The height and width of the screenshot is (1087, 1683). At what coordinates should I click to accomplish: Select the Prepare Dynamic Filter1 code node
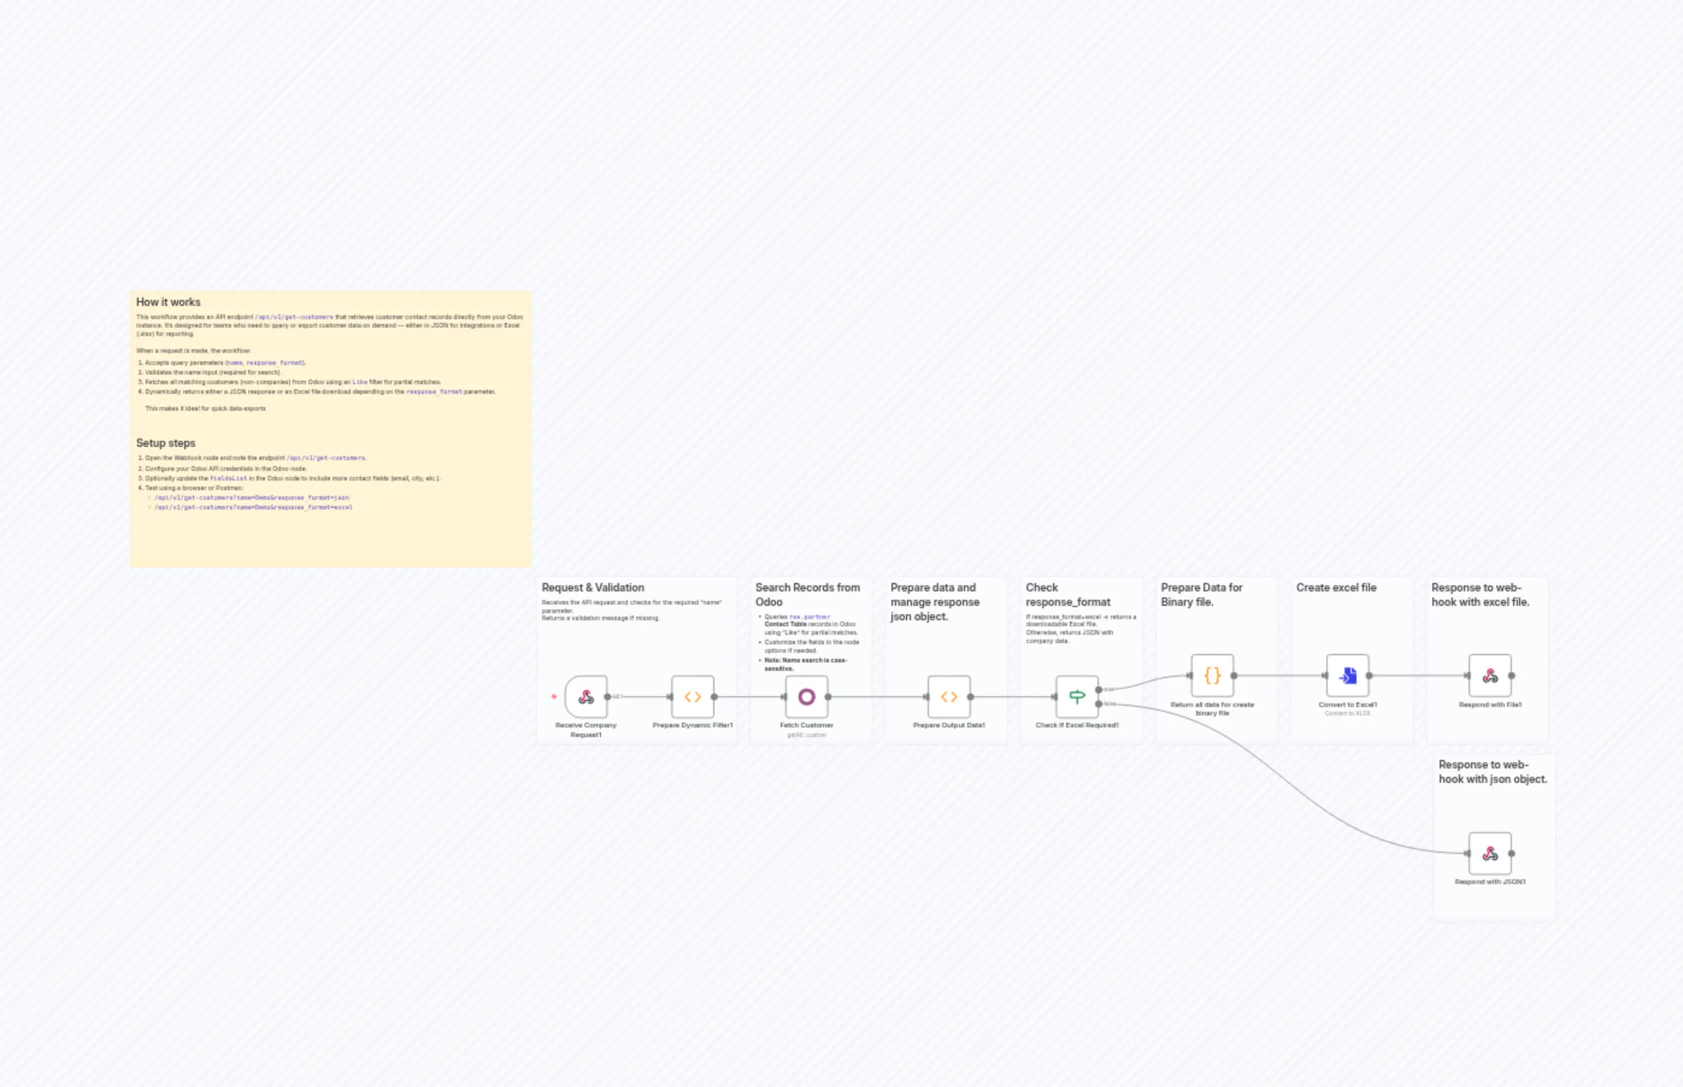click(x=693, y=696)
